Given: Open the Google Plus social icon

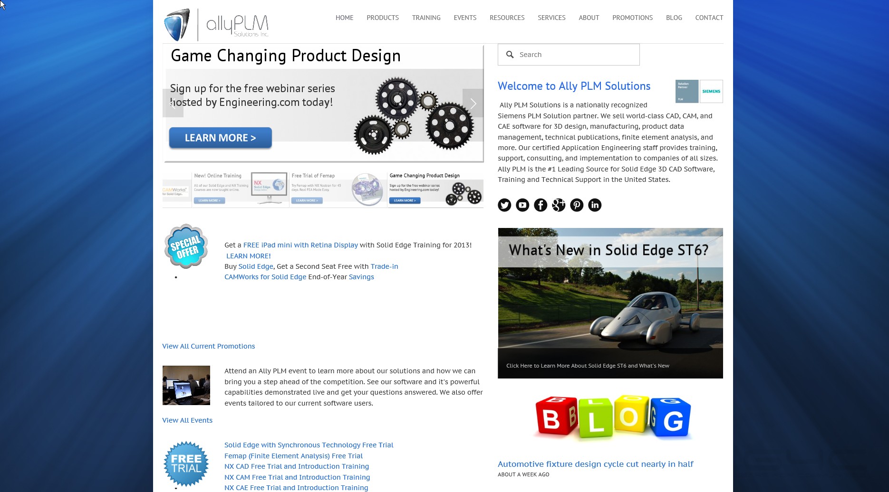Looking at the screenshot, I should pos(559,205).
